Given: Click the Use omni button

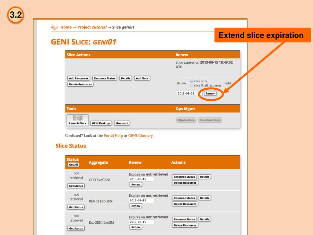Looking at the screenshot, I should point(122,123).
